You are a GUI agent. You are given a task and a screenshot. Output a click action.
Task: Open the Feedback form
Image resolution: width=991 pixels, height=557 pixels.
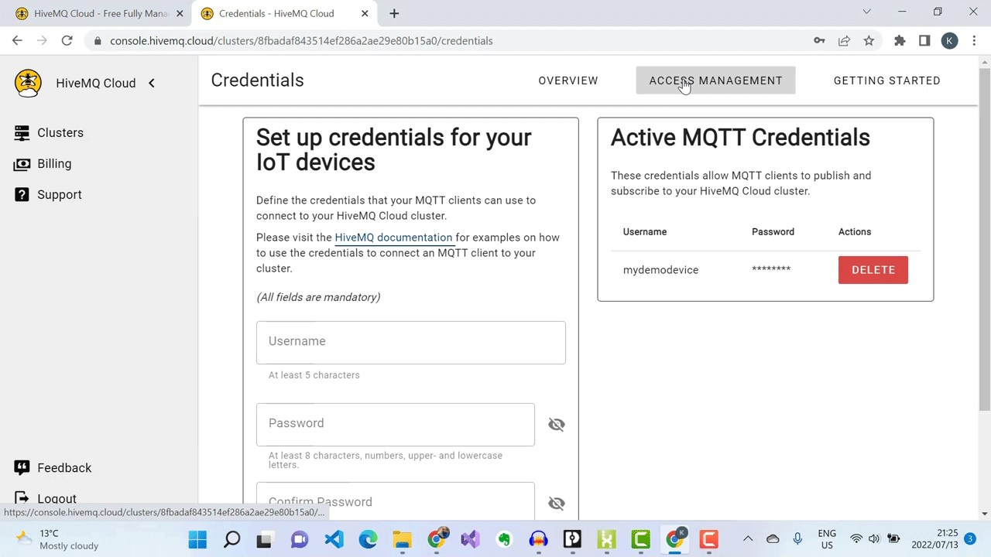(x=53, y=468)
